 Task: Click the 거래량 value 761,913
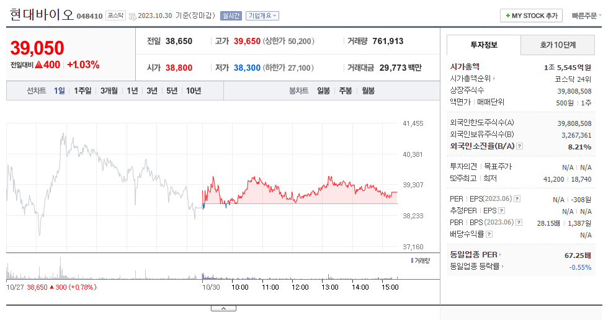(388, 41)
